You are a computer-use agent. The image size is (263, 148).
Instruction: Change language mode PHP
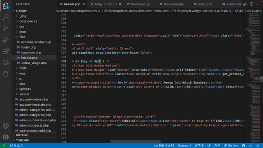pyautogui.click(x=217, y=146)
